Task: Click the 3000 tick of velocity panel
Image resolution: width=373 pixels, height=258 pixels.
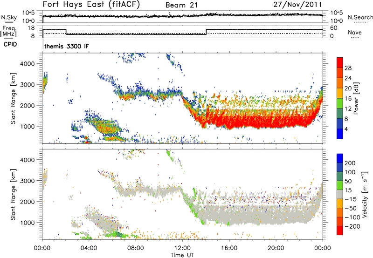Action: coord(27,181)
